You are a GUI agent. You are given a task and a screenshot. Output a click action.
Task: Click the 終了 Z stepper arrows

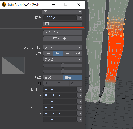point(80,119)
